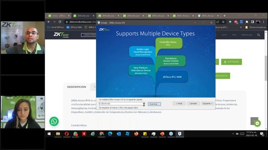
Task: Open the Otros marcadores bookmarks folder
Action: [x=256, y=27]
